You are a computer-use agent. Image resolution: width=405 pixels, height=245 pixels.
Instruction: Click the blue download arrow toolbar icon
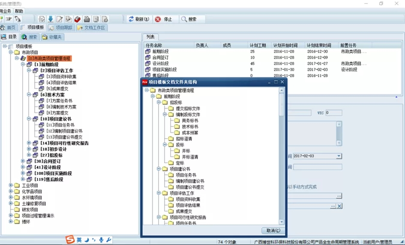click(x=51, y=19)
